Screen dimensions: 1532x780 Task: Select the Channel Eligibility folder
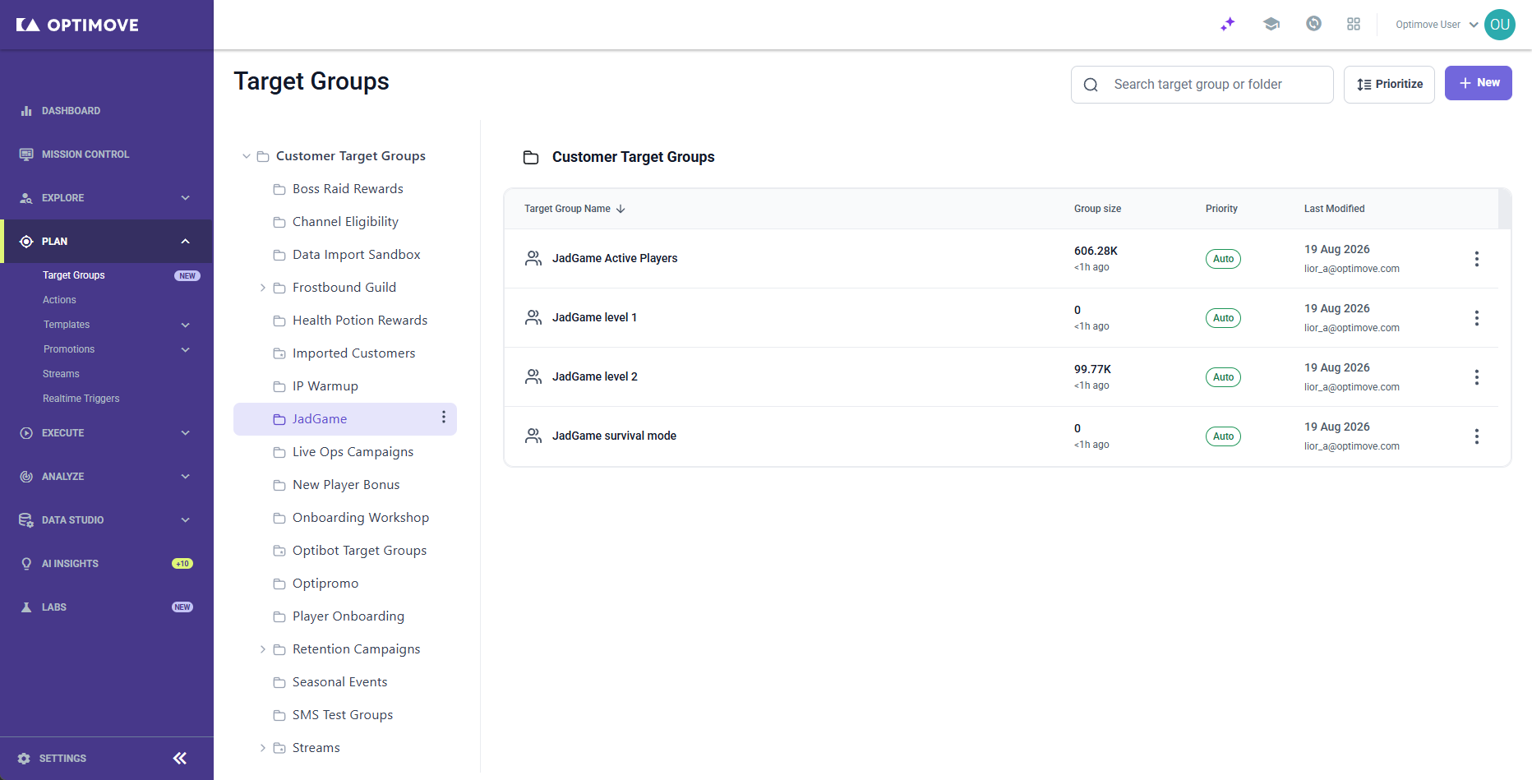(x=345, y=222)
